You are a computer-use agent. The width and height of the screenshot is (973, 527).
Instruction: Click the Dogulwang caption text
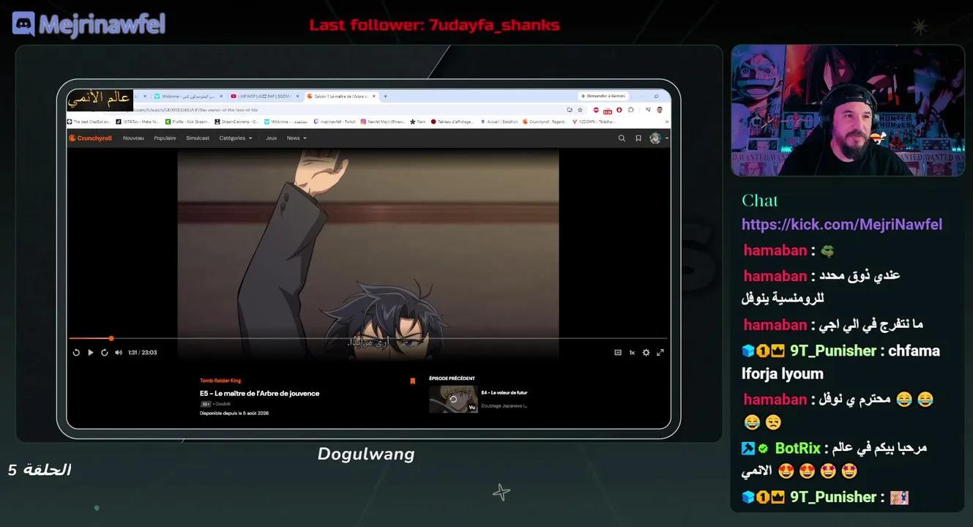pos(366,455)
